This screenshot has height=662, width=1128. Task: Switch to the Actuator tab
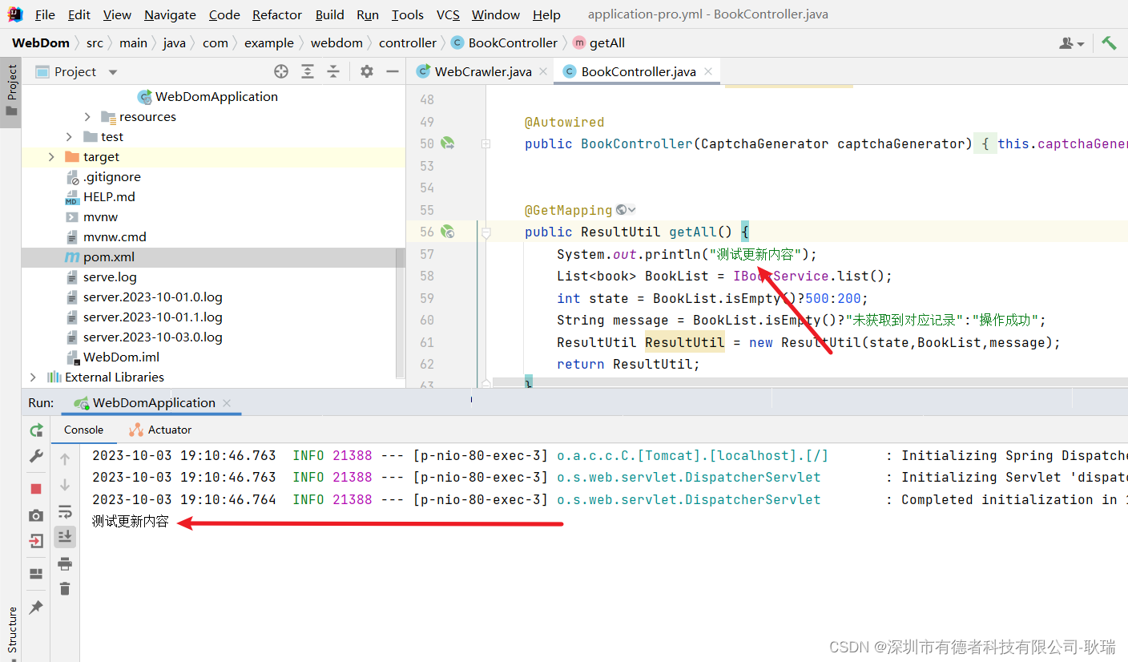pyautogui.click(x=160, y=430)
